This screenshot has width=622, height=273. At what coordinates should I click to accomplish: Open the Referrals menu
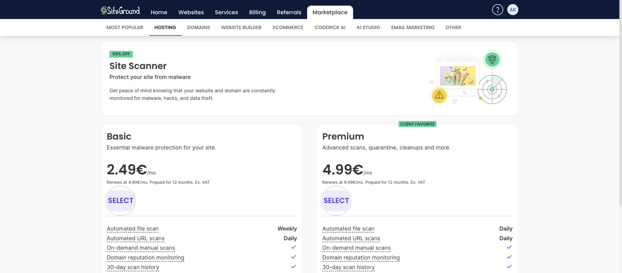tap(289, 12)
